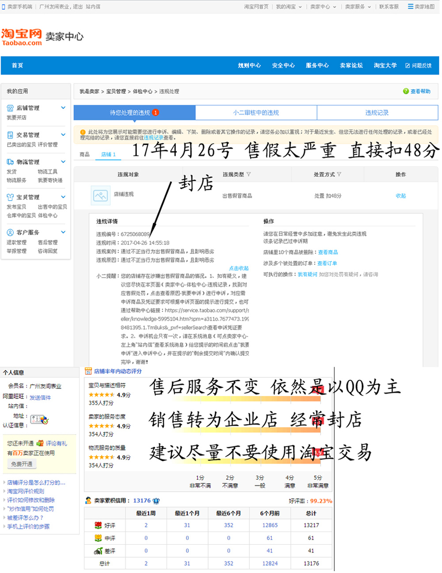Click 退款管理 sidebar link
This screenshot has height=573, width=442.
pos(16,242)
